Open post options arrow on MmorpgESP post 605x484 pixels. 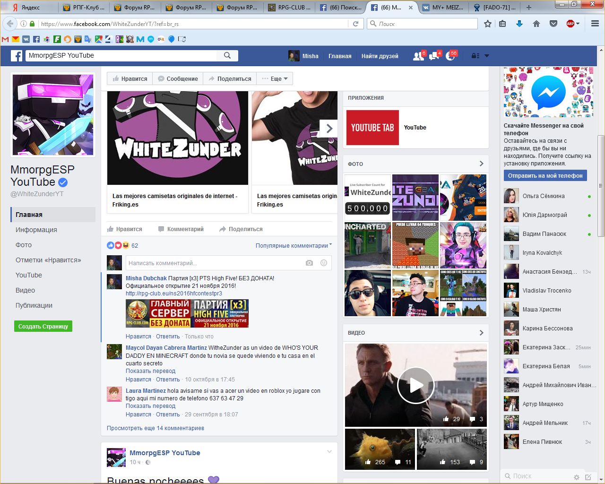pyautogui.click(x=329, y=452)
